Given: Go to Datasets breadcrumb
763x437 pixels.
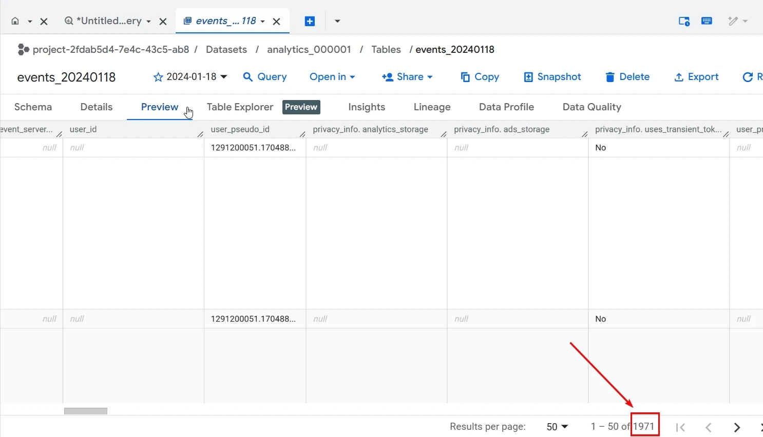Looking at the screenshot, I should click(226, 49).
